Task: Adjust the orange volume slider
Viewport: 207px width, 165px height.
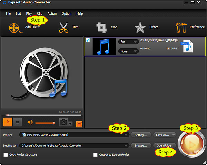Action: point(45,123)
